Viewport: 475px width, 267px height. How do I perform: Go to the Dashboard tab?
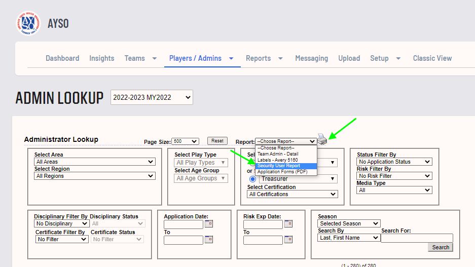[x=62, y=58]
